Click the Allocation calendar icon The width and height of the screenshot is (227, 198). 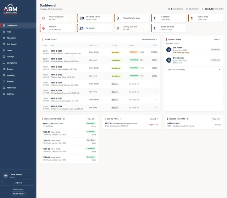(4, 38)
